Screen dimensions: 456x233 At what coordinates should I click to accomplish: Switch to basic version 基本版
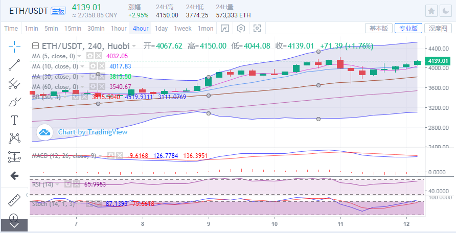(x=379, y=28)
